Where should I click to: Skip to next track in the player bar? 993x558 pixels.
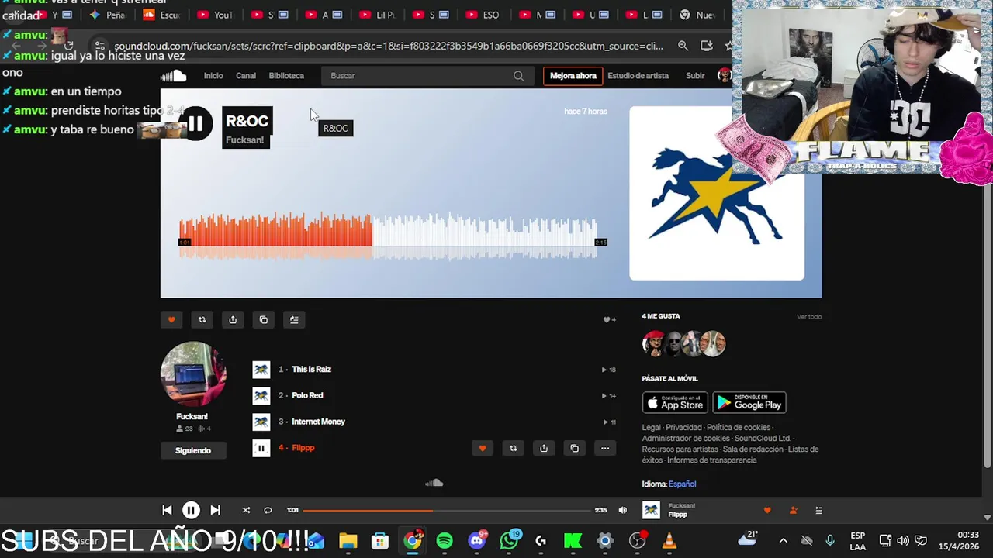[x=215, y=510]
